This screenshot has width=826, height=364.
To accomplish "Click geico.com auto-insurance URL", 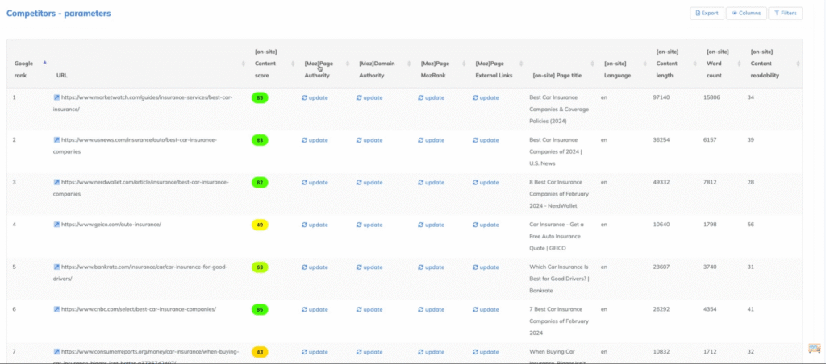I will [x=111, y=225].
